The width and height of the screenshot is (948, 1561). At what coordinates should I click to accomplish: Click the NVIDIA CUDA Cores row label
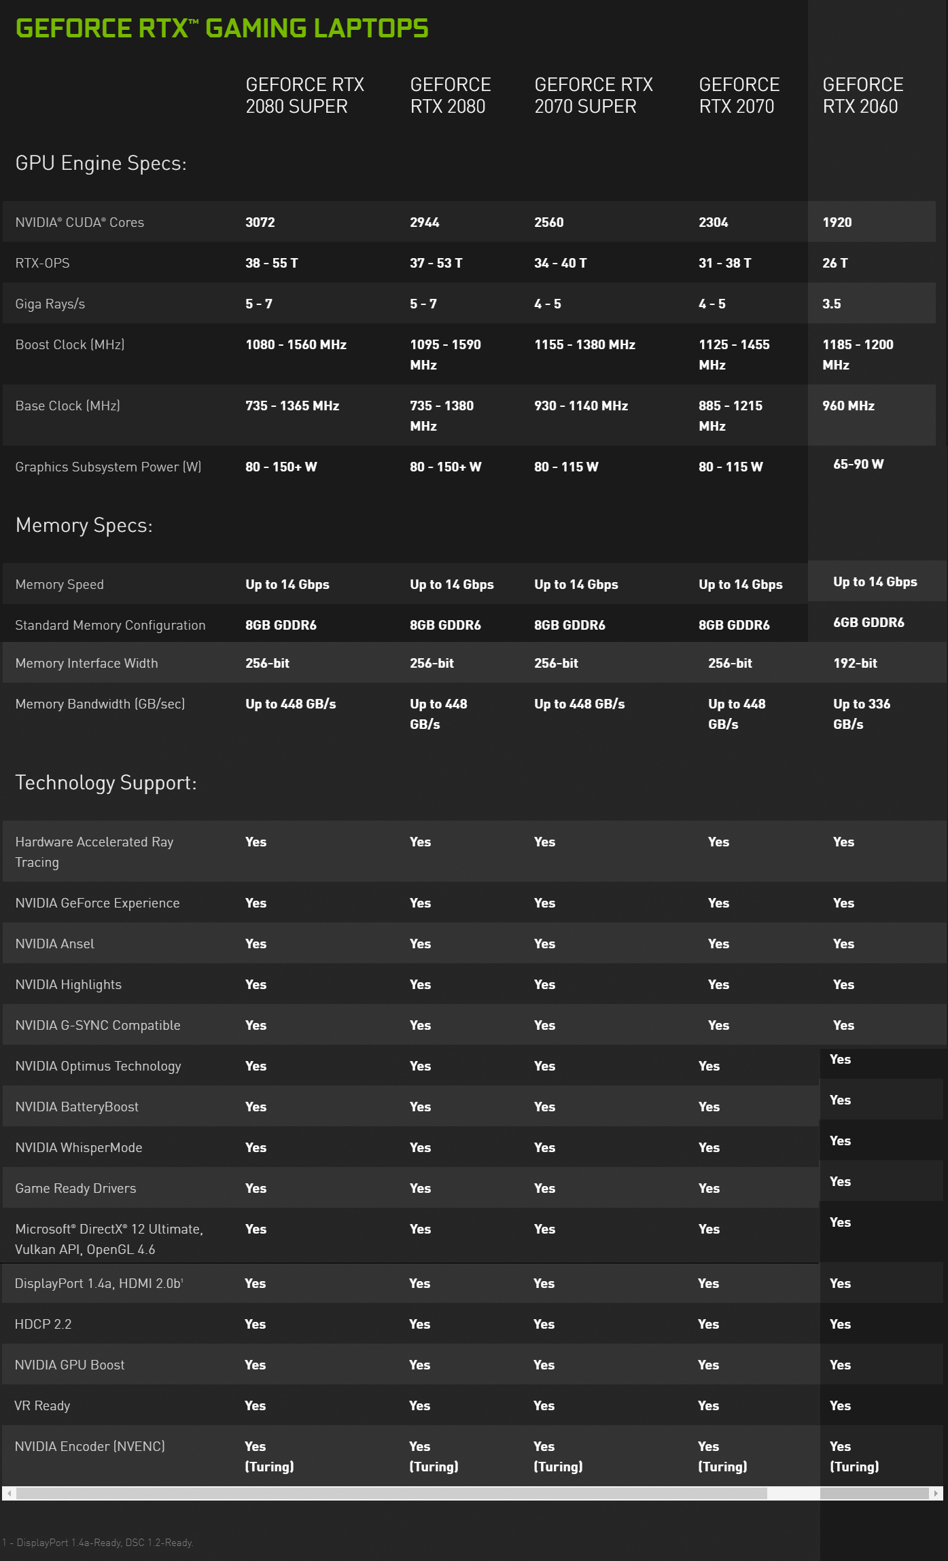point(80,222)
